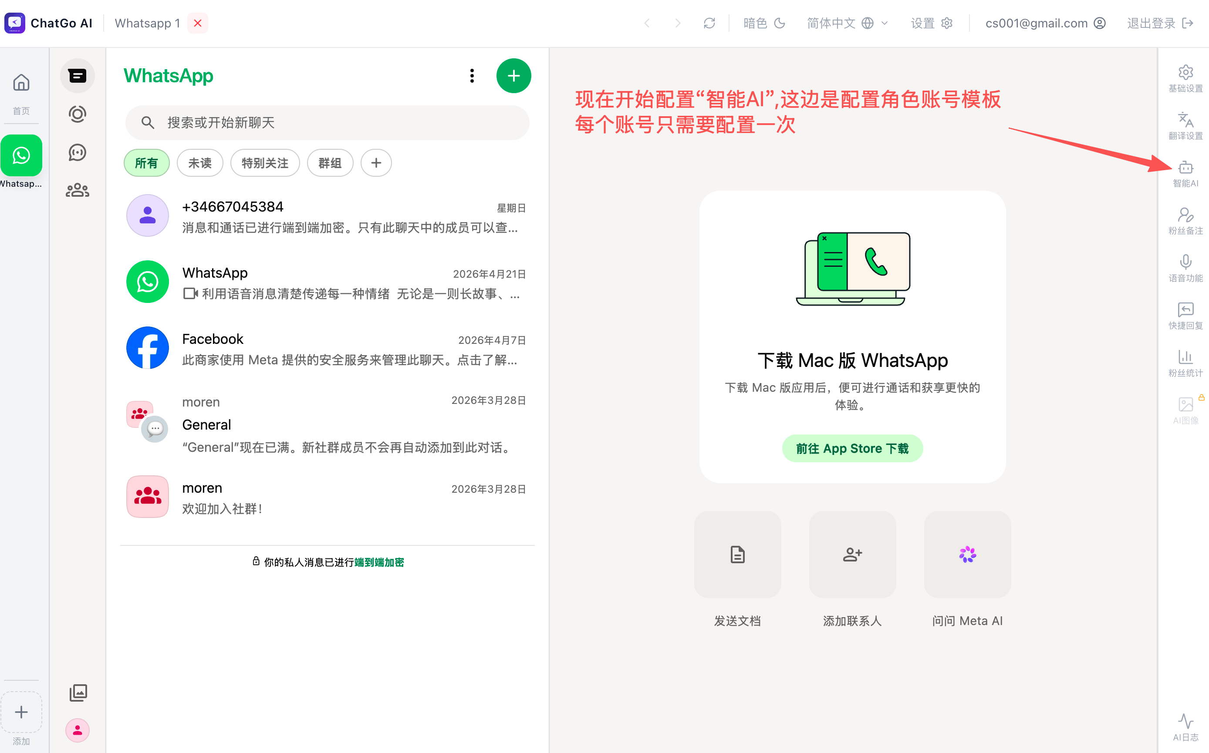Select the 群组 chat filter
1209x753 pixels.
click(x=330, y=163)
